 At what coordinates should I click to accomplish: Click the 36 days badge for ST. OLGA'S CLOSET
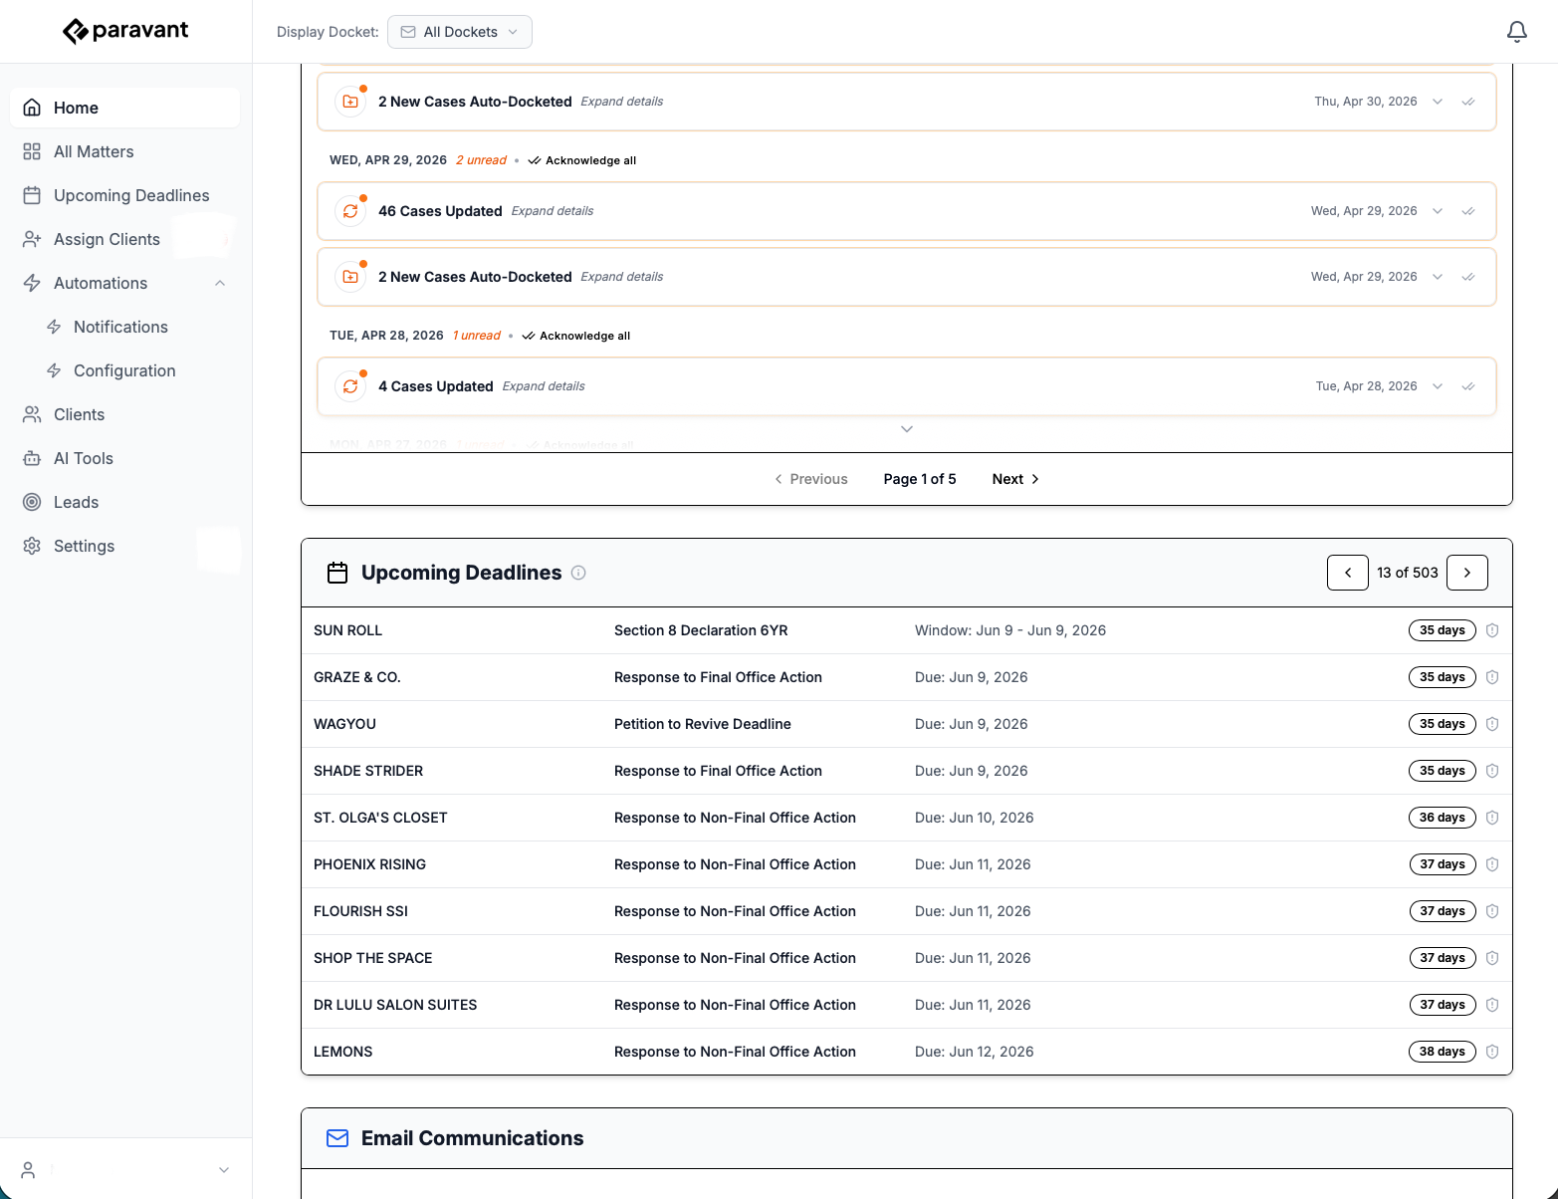pyautogui.click(x=1443, y=818)
